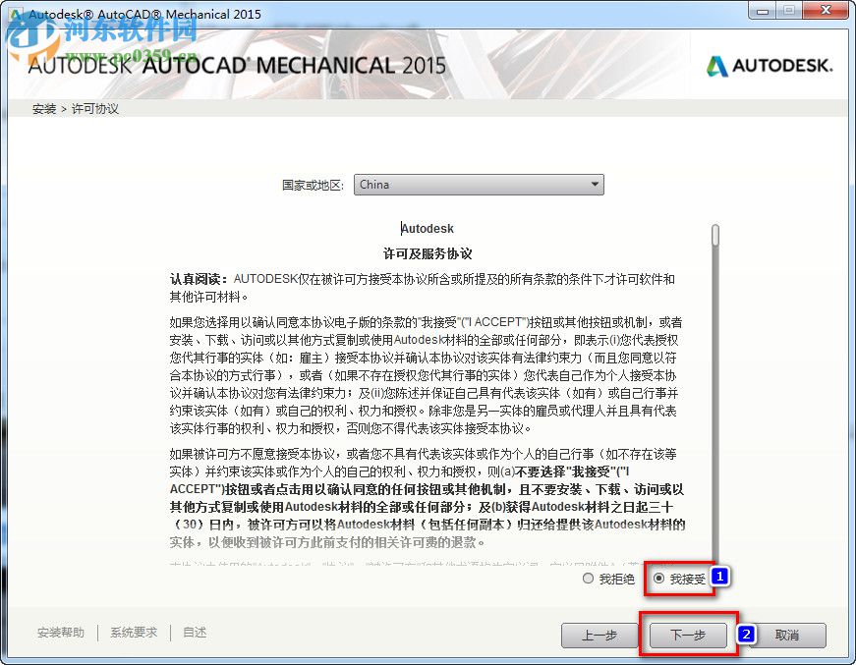Image resolution: width=856 pixels, height=665 pixels.
Task: Place cursor inside the license agreement text
Action: 423,393
